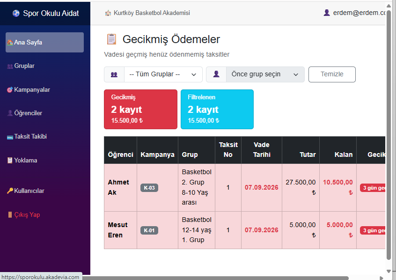The height and width of the screenshot is (280, 396).
Task: Click student name Mesut Eren
Action: (117, 230)
